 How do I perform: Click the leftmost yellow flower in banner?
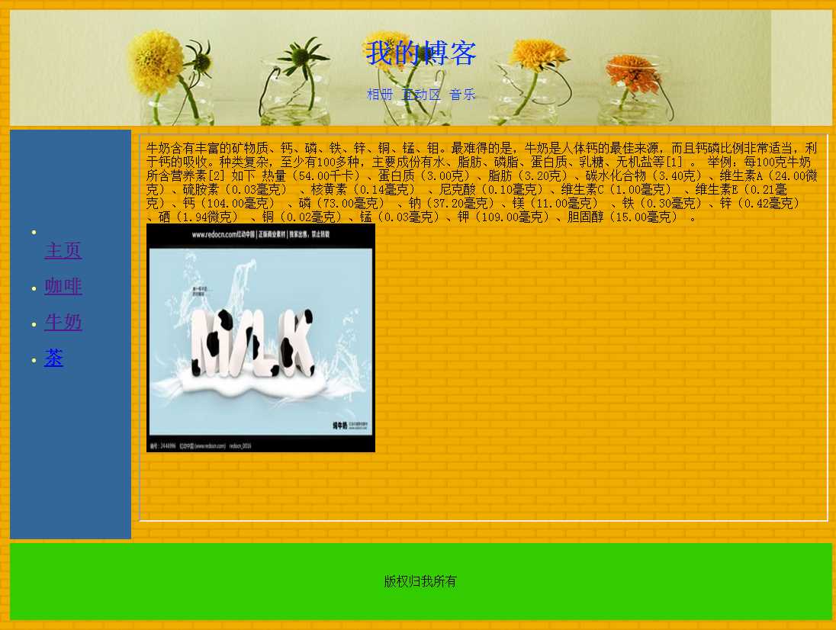click(156, 63)
